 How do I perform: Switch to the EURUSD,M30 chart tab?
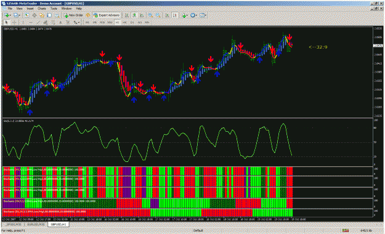coord(36,224)
